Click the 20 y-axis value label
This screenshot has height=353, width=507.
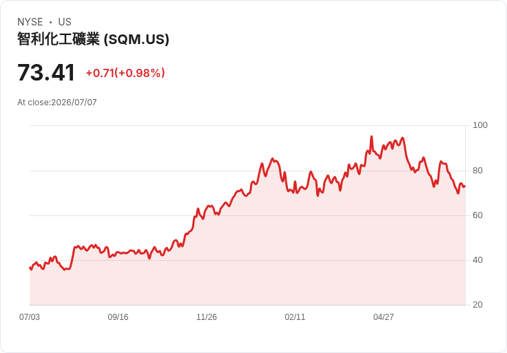pos(477,304)
